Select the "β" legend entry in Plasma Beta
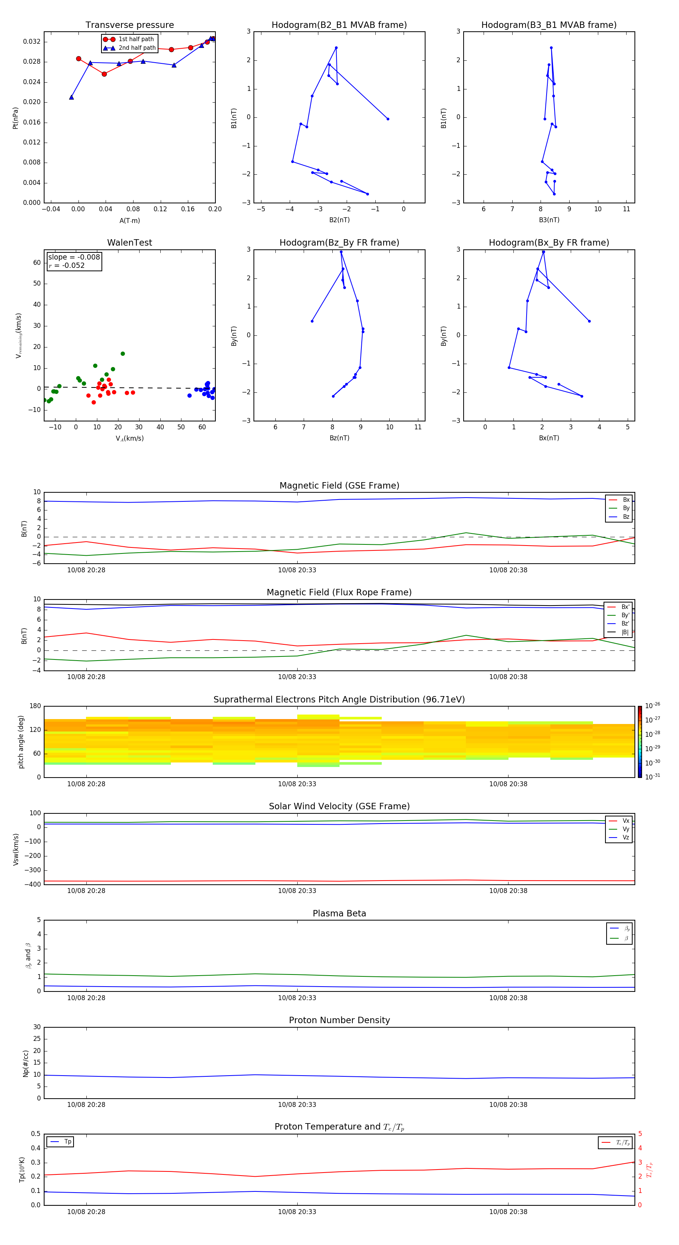 pos(619,938)
